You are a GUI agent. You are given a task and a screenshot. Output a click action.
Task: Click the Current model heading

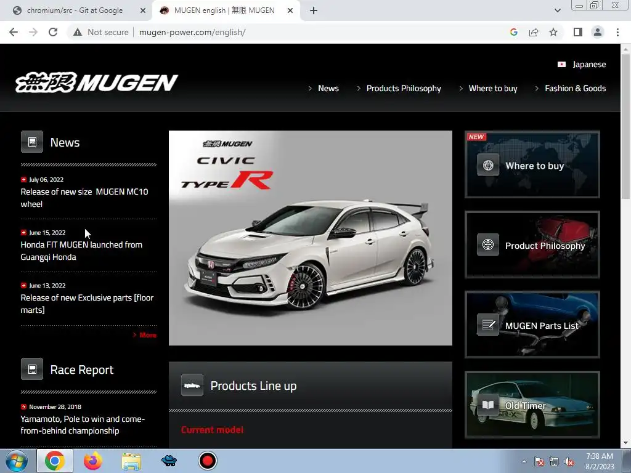212,429
